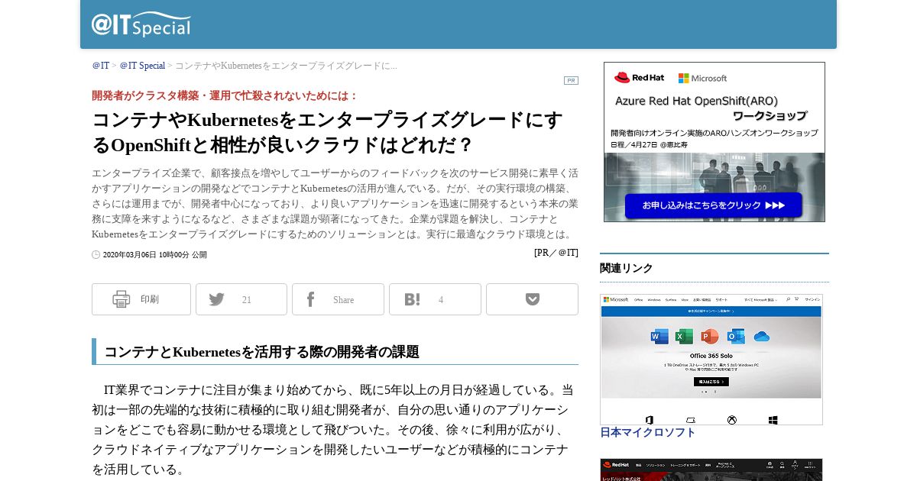This screenshot has width=917, height=481.
Task: Click the 関連リンク sidebar heading
Action: 627,268
